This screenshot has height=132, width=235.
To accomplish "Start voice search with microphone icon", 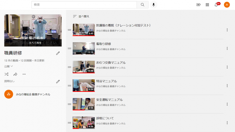I will pyautogui.click(x=153, y=5).
